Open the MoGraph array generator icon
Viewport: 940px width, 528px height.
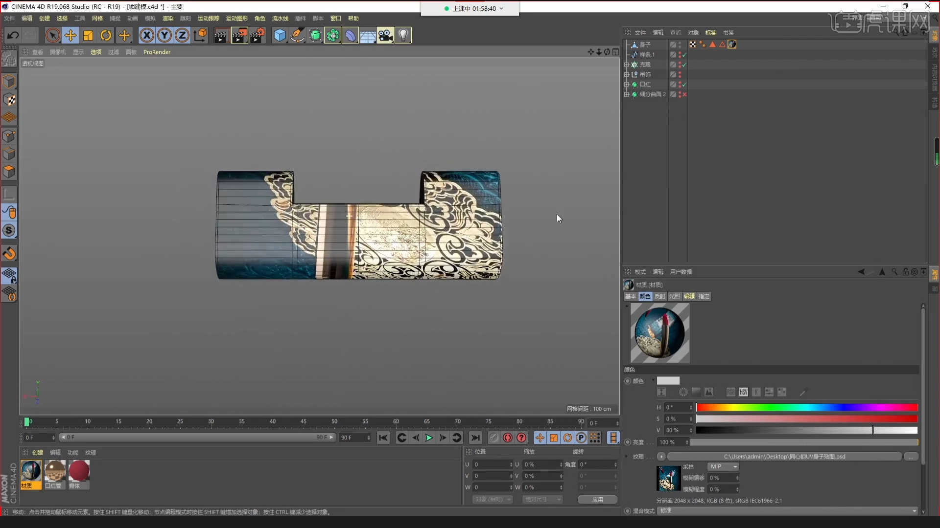click(x=333, y=35)
